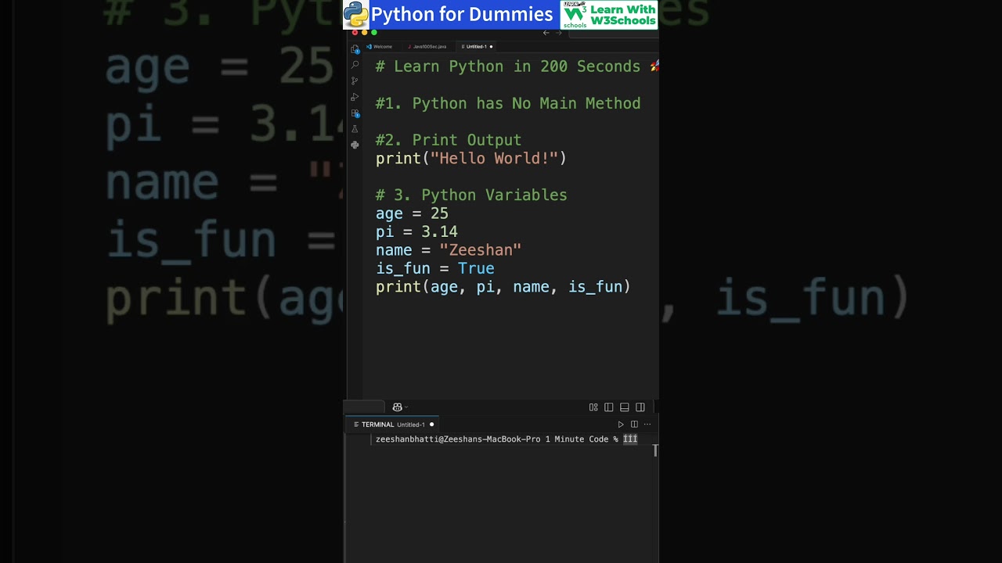Open the Customize Layout control
The width and height of the screenshot is (1002, 563).
[x=593, y=407]
